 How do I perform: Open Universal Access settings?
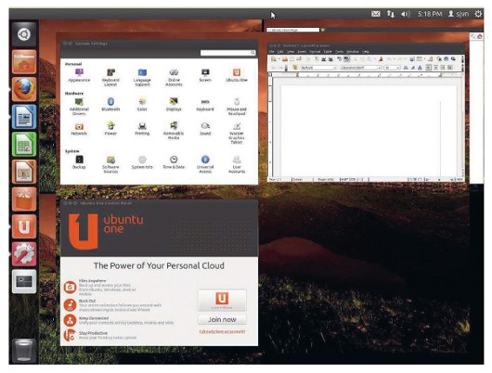[205, 164]
